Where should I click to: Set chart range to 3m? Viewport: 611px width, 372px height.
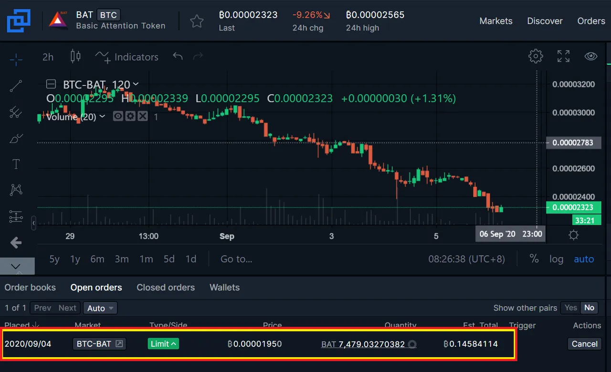(x=122, y=259)
